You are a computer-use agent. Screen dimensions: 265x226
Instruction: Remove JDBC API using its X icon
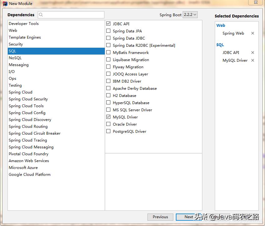(x=253, y=53)
